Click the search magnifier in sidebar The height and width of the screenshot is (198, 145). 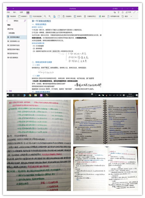click(x=25, y=21)
